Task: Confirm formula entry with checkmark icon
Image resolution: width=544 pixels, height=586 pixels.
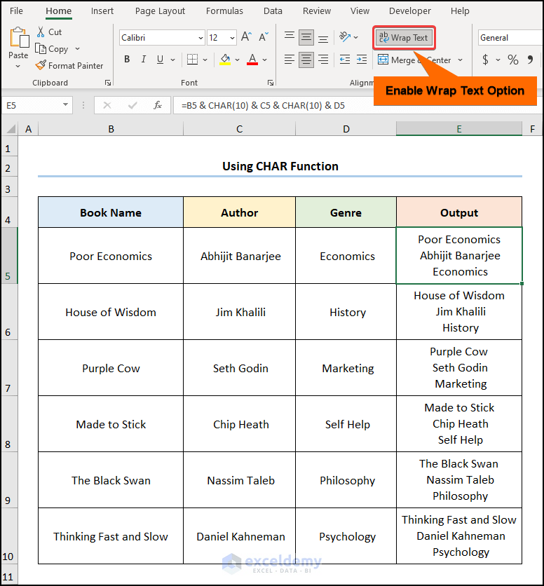Action: click(132, 105)
